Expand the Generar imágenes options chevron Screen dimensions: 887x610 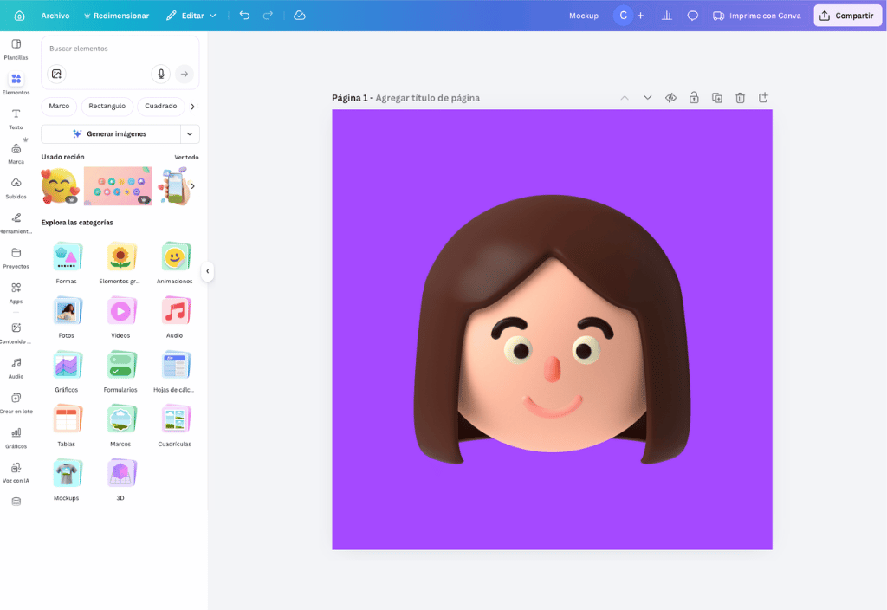coord(190,133)
